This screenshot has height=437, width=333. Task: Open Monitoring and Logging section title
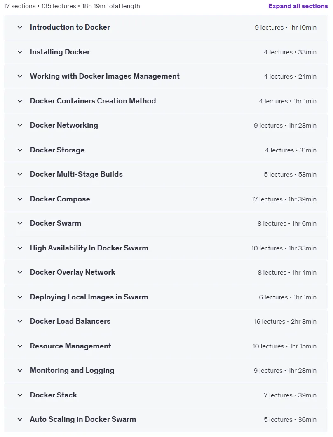[x=72, y=370]
